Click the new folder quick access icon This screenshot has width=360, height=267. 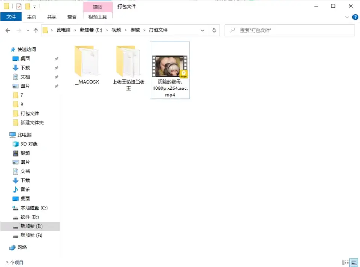27,6
